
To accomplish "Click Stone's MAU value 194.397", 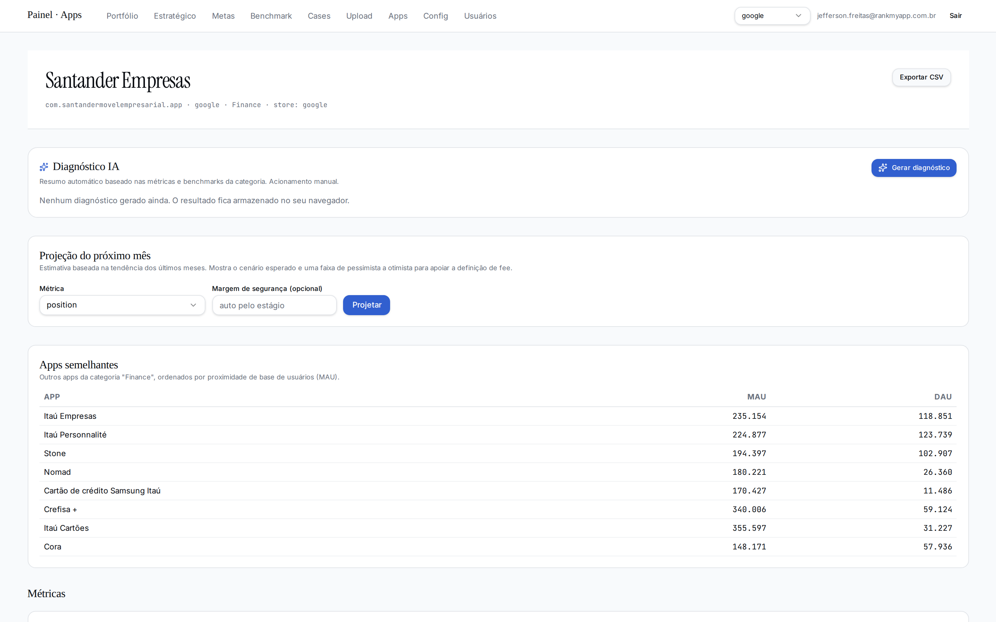I will click(749, 453).
